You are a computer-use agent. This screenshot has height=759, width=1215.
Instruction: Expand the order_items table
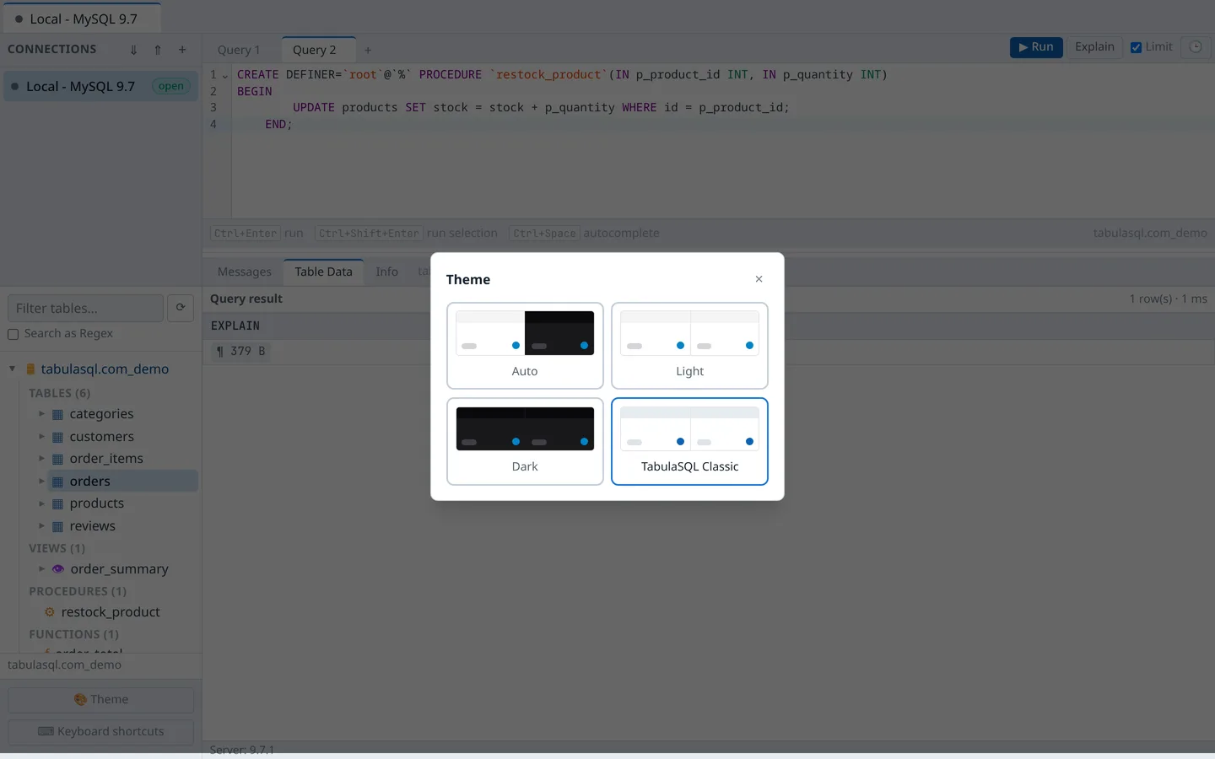coord(41,459)
